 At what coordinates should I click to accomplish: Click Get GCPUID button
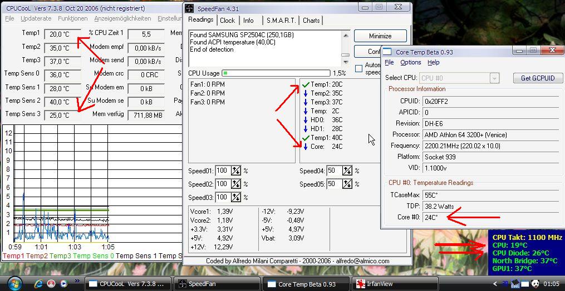pos(538,78)
